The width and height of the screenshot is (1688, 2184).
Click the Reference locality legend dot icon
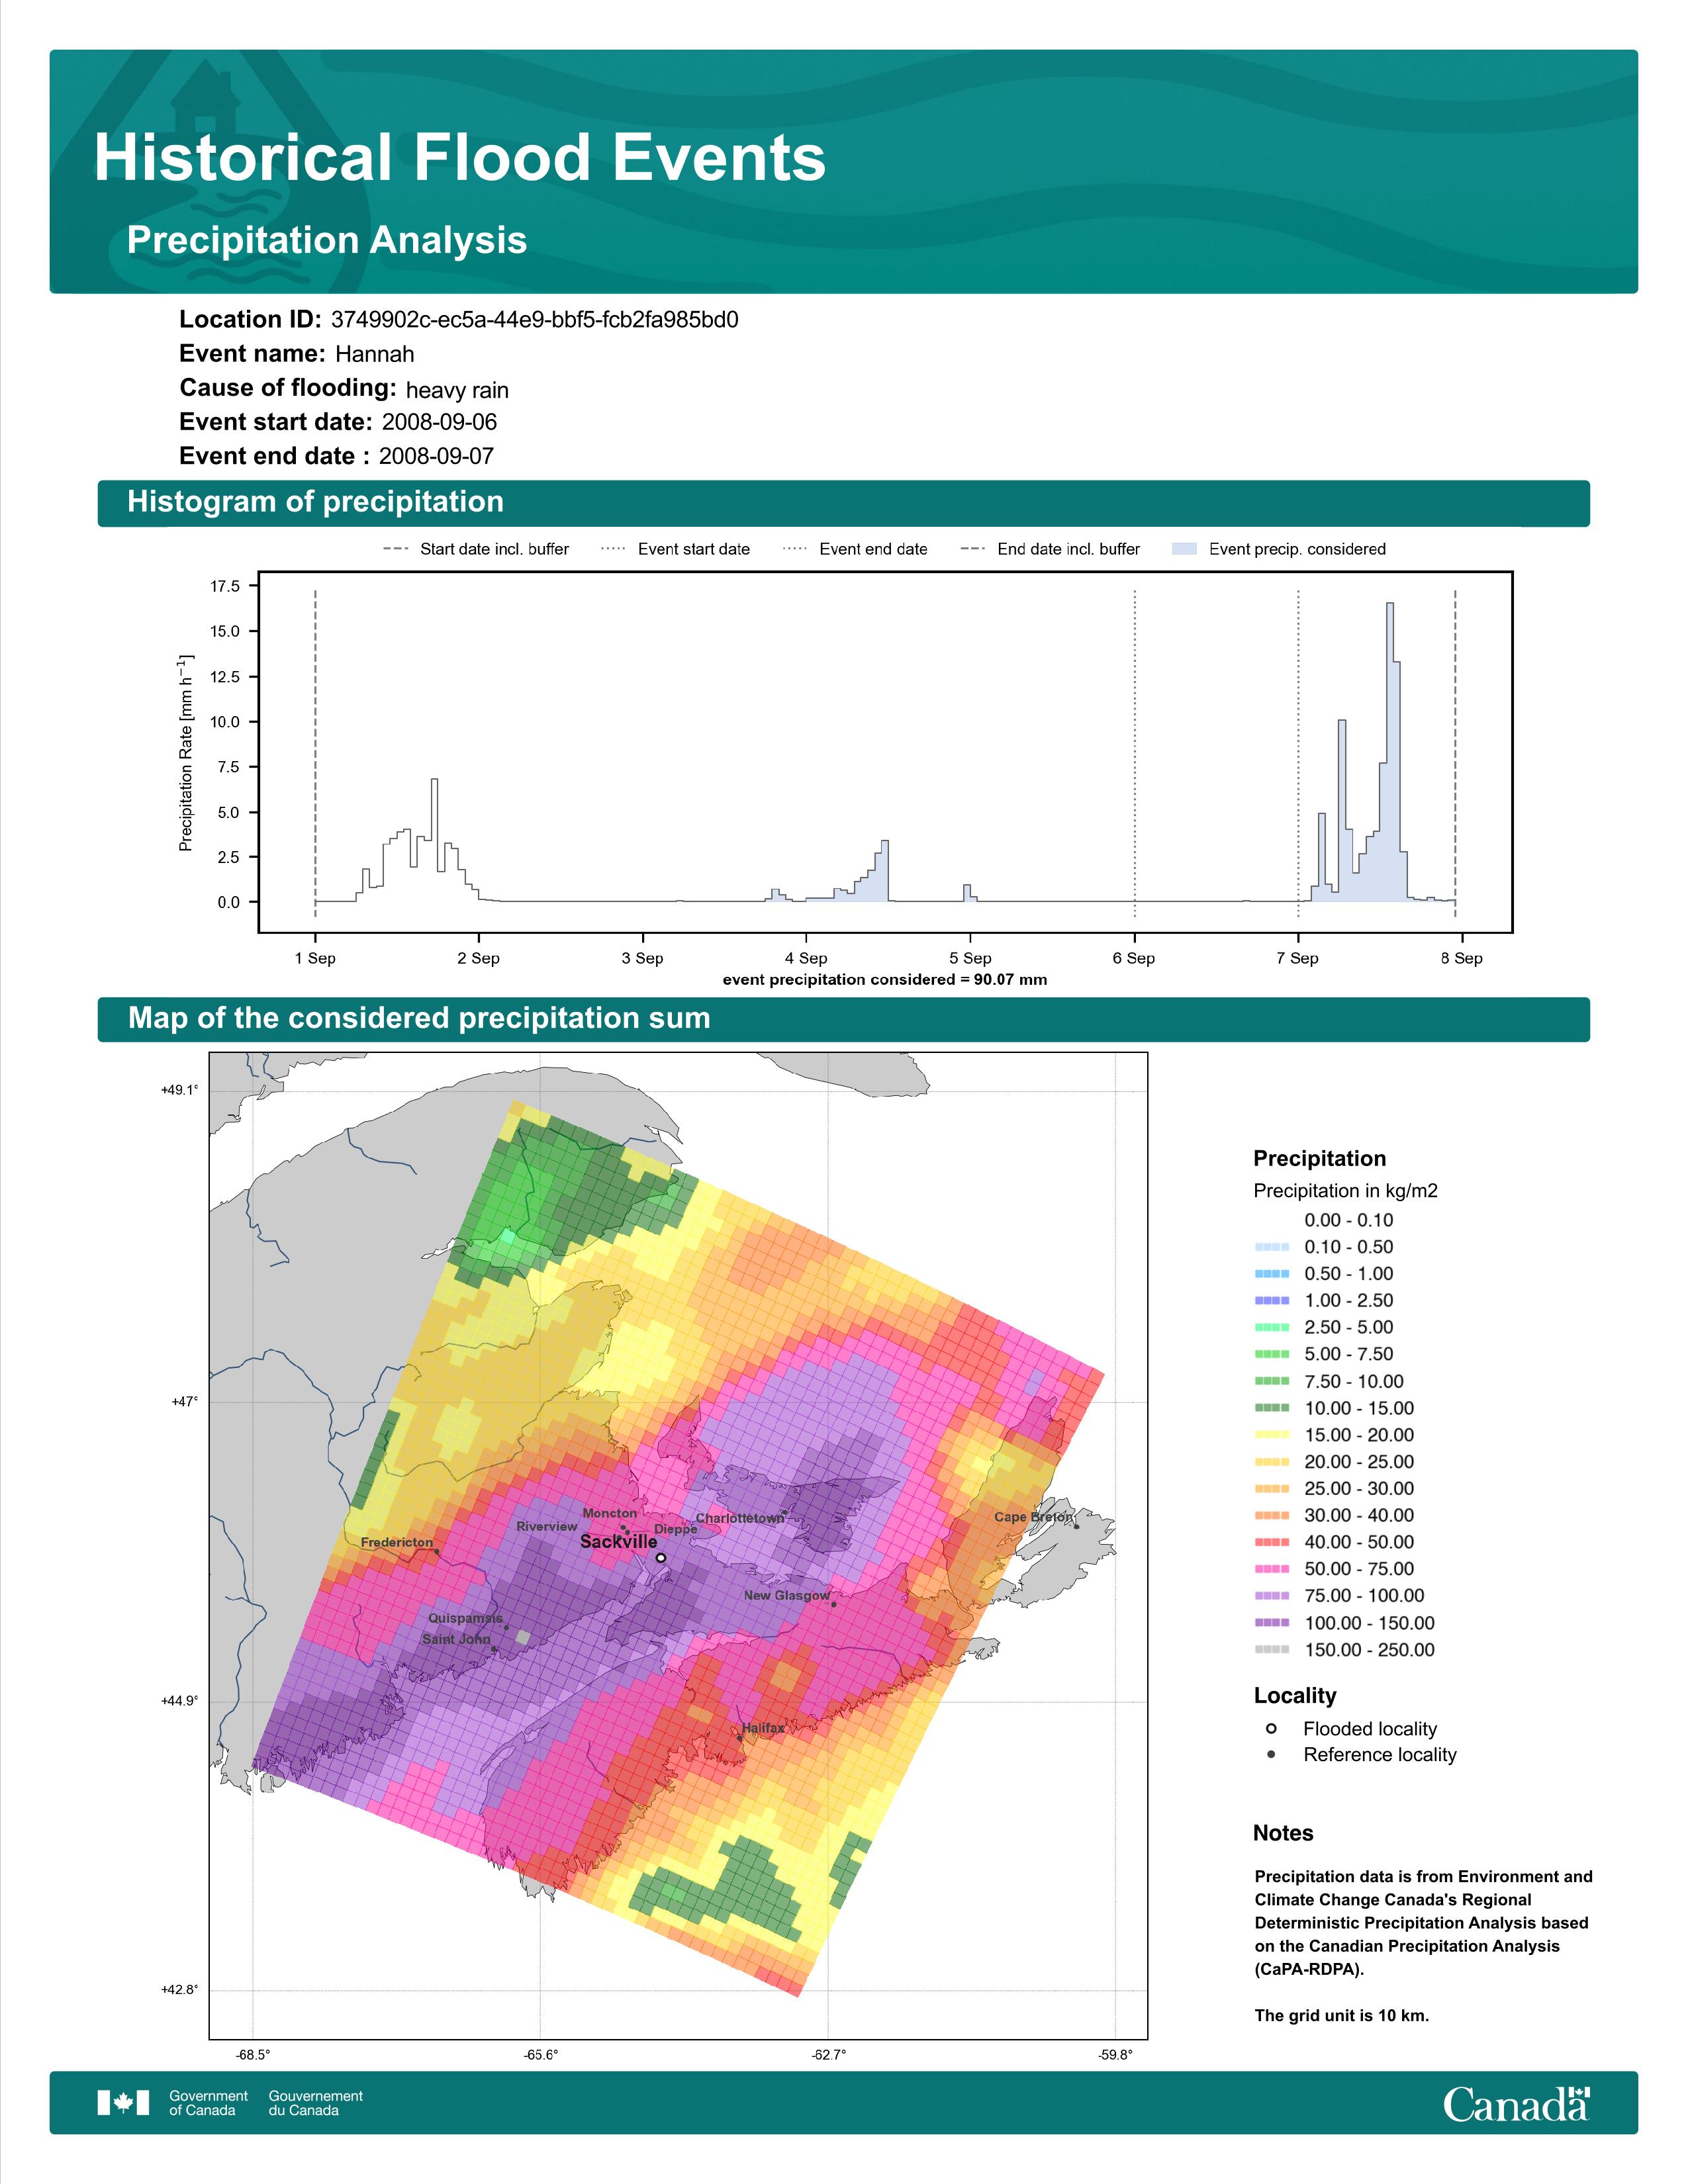click(x=1271, y=1754)
